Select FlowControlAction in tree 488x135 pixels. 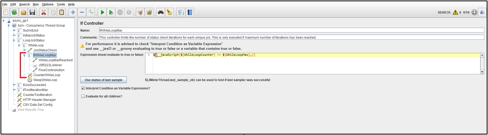click(51, 70)
